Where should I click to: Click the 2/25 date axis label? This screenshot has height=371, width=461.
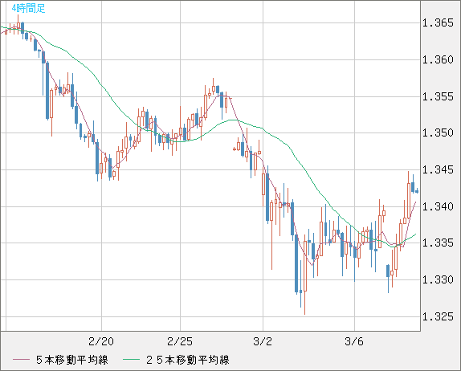tap(180, 341)
